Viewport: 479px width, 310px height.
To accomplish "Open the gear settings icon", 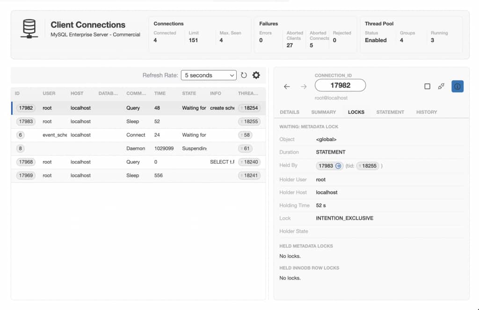I will click(256, 75).
